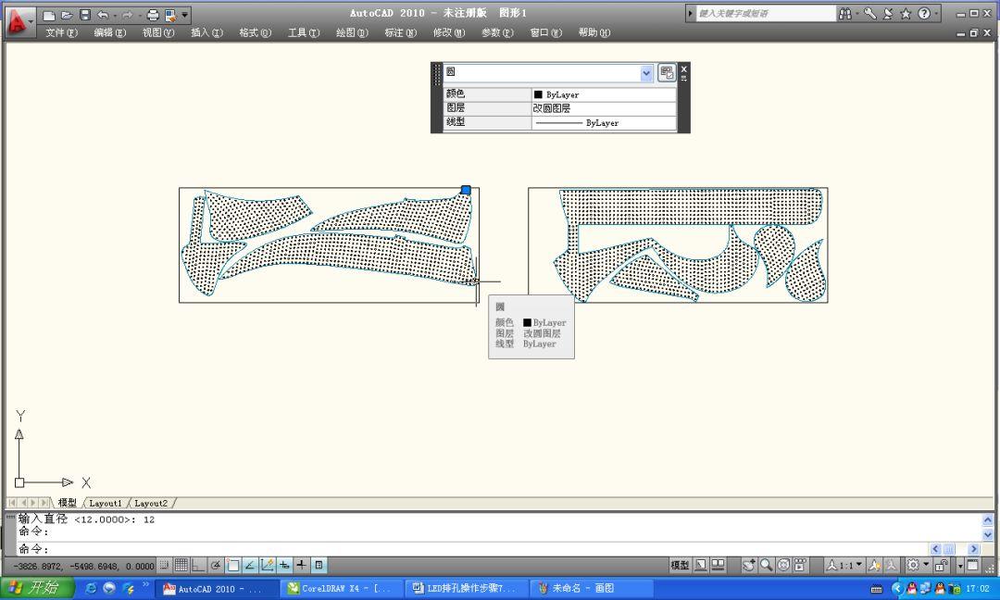Click the Favorites star icon
1000x600 pixels.
(905, 14)
